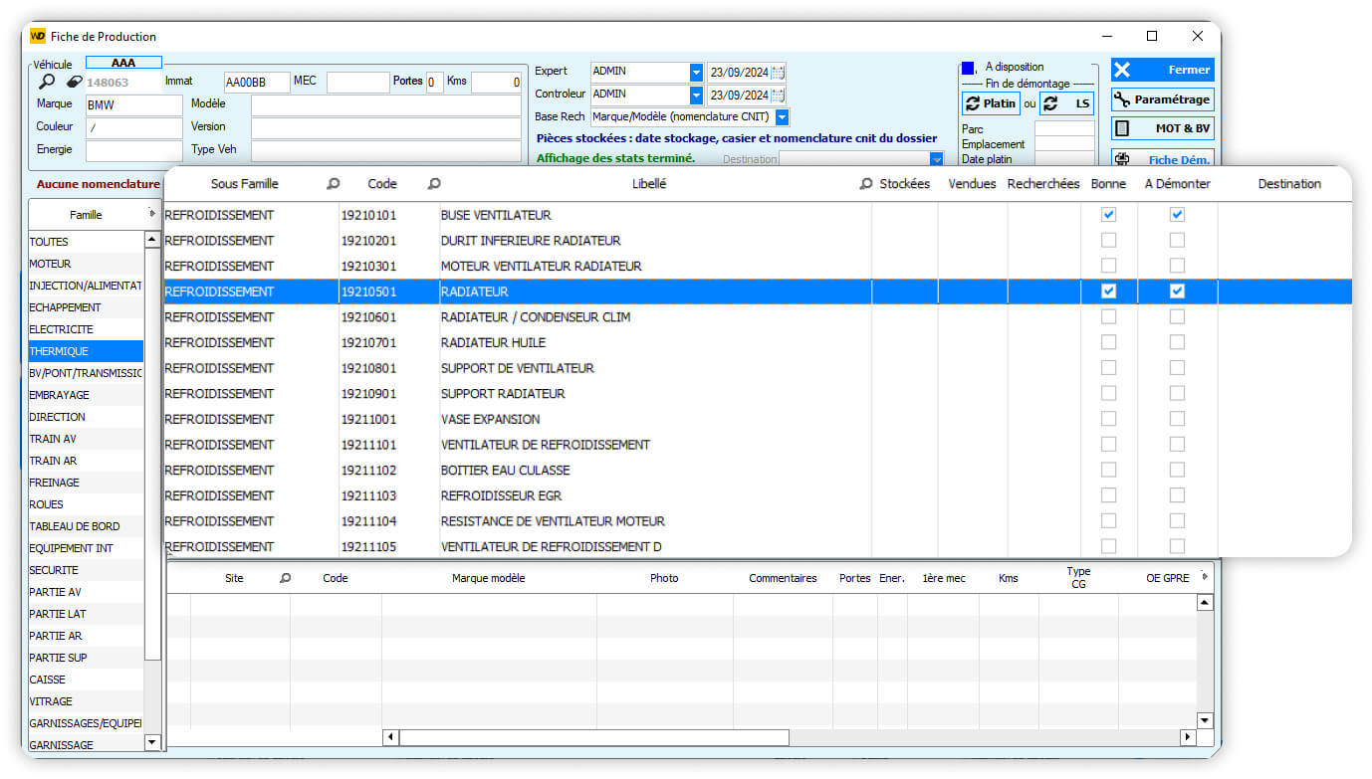This screenshot has height=779, width=1372.
Task: Check Bonne for RADIATEUR HUILE
Action: [x=1109, y=342]
